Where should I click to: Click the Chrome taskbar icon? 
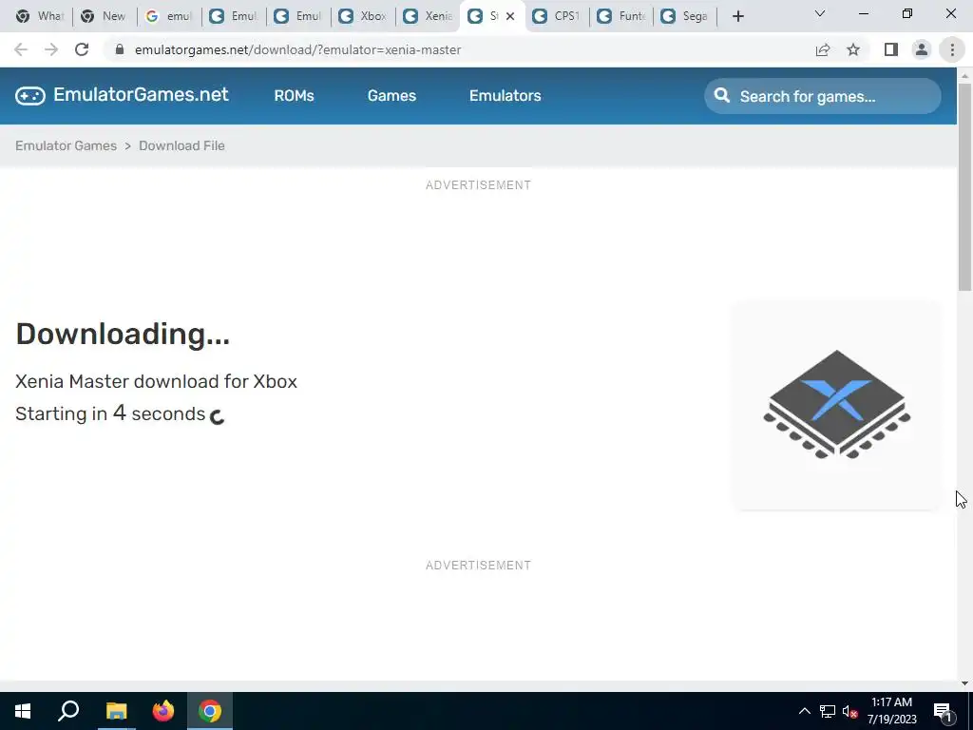tap(210, 711)
